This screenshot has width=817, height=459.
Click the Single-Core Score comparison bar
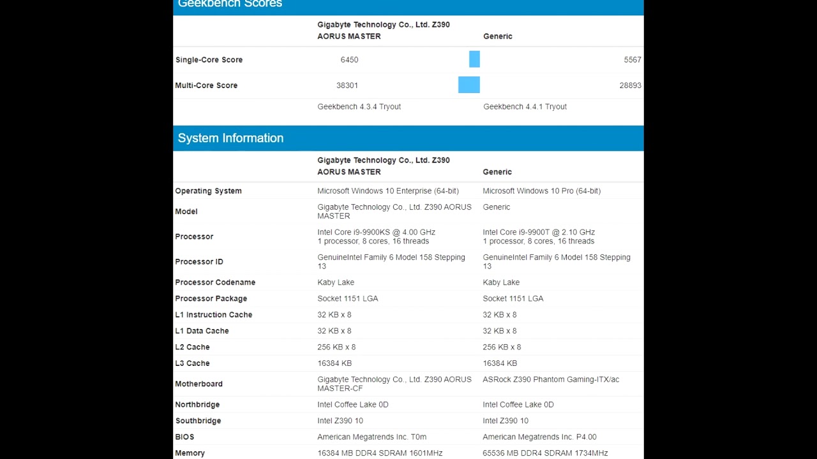tap(474, 60)
